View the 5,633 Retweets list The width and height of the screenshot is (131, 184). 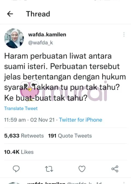coord(24,136)
